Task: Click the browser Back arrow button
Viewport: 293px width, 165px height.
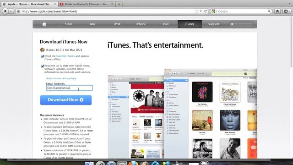Action: pos(5,11)
